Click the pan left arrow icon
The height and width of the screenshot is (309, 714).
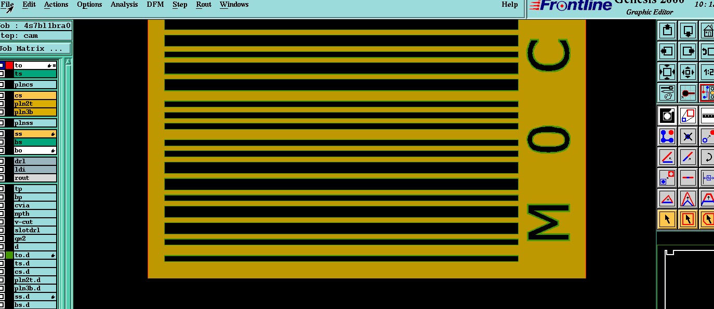coord(668,51)
